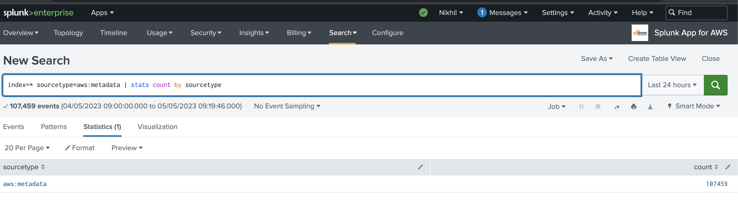Open the aws:metadata result link
The image size is (738, 224).
click(25, 184)
